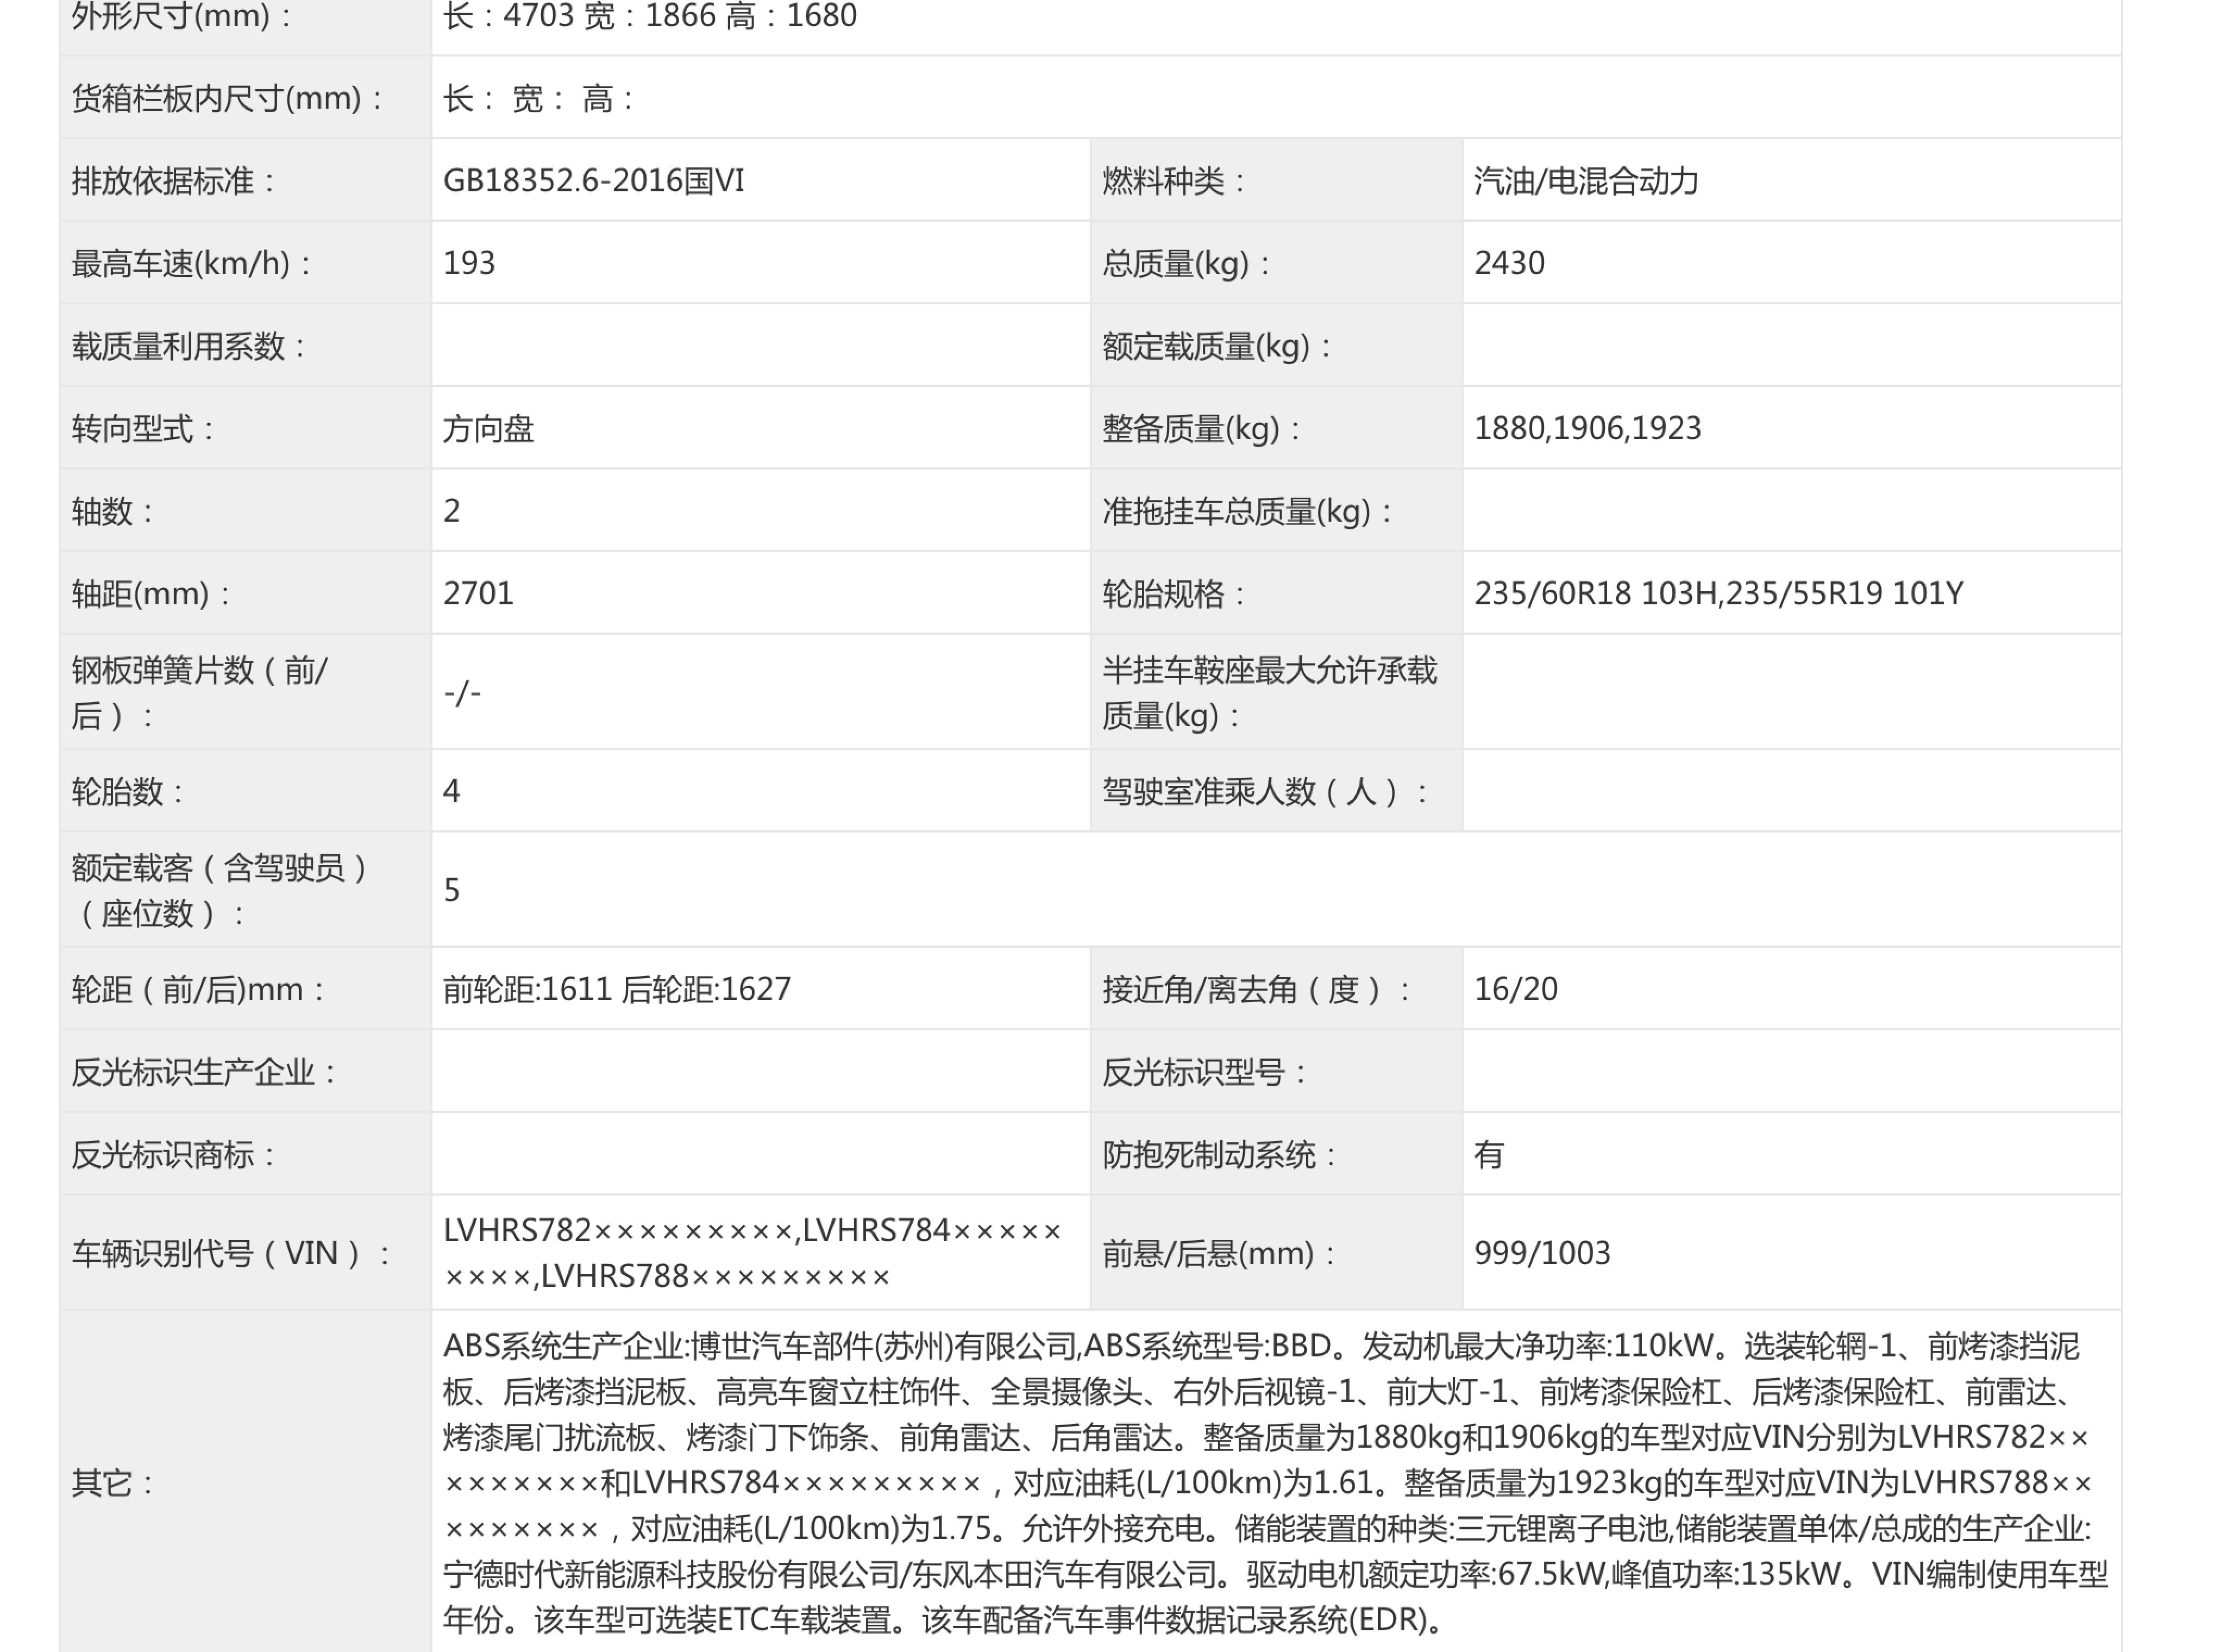Screen dimensions: 2221x1652
Task: Select the overhang value 999/1003
Action: [1542, 1253]
